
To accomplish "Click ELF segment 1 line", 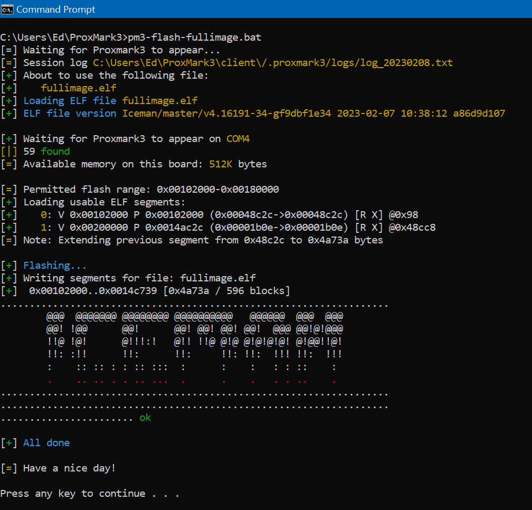I will click(238, 228).
